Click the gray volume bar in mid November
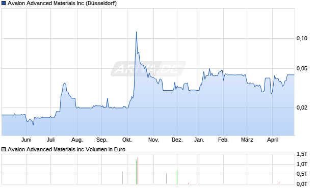316x189 pixels. point(167,179)
